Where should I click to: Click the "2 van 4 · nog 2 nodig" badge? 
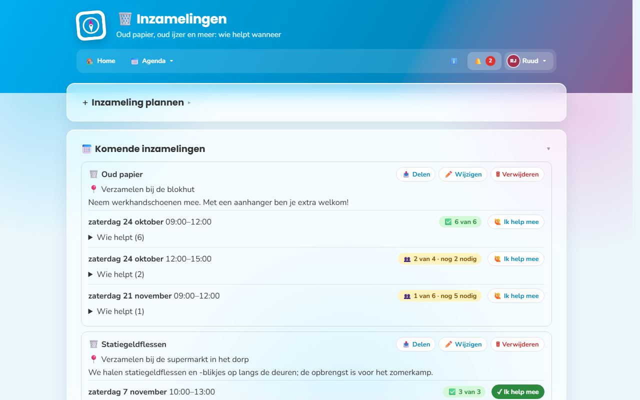(439, 259)
